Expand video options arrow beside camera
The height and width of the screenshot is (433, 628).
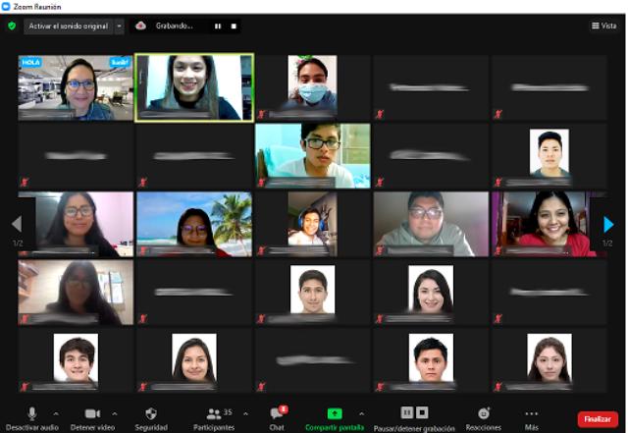[115, 413]
